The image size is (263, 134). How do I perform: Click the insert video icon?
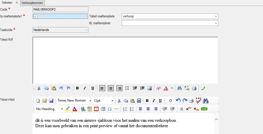click(96, 109)
